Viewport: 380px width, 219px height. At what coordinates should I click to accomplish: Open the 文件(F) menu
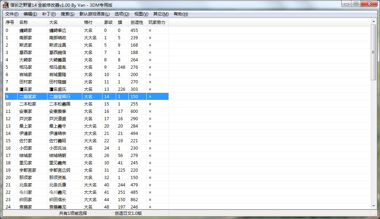coord(12,14)
